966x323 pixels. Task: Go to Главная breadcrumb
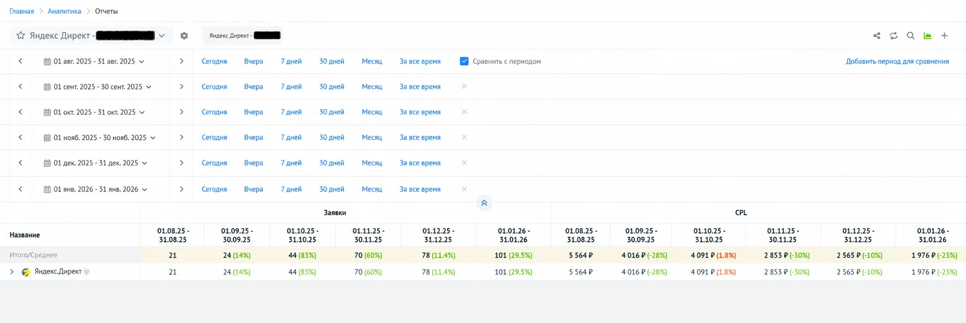pos(22,11)
